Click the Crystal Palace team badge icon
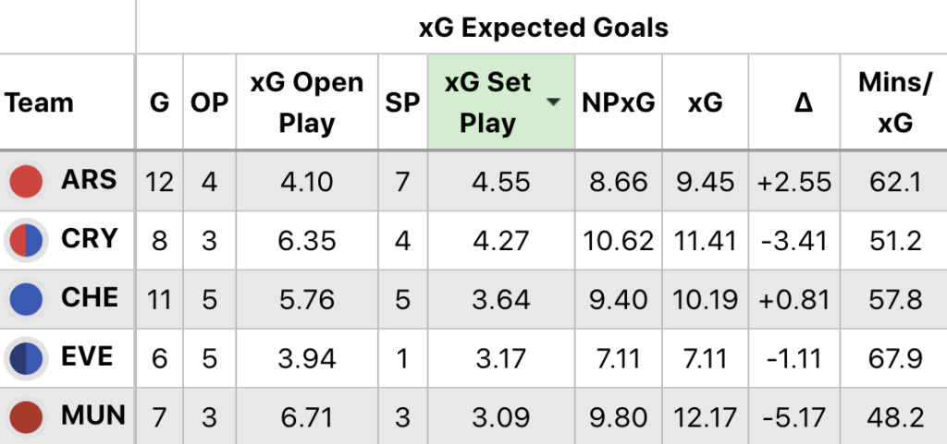 pyautogui.click(x=26, y=240)
